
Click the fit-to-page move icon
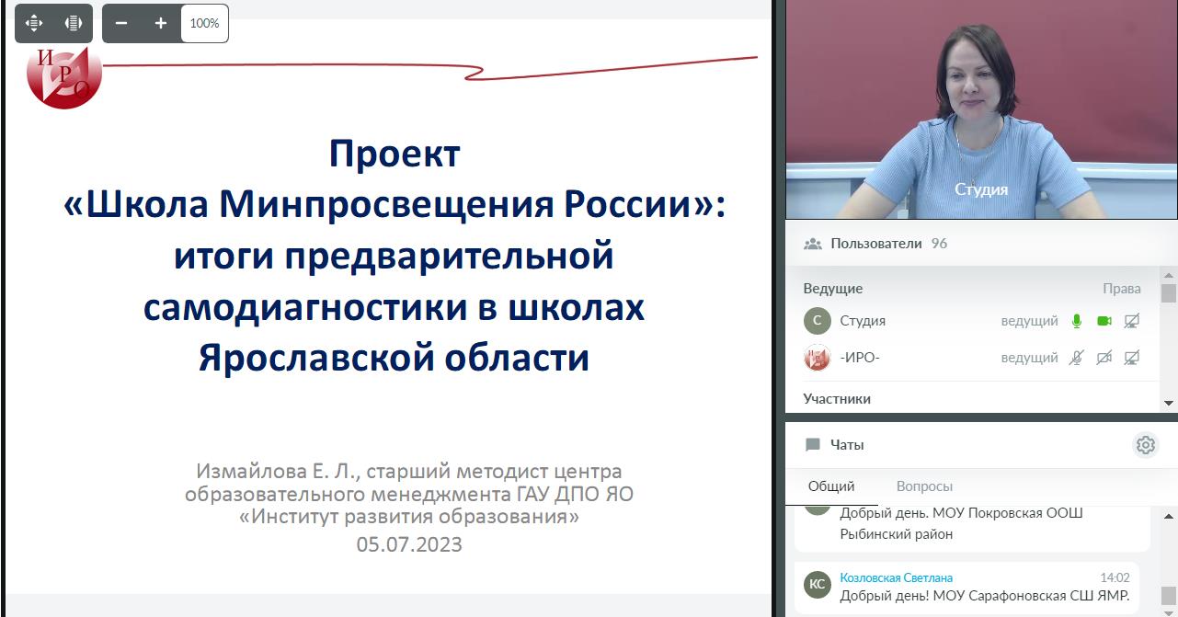34,23
